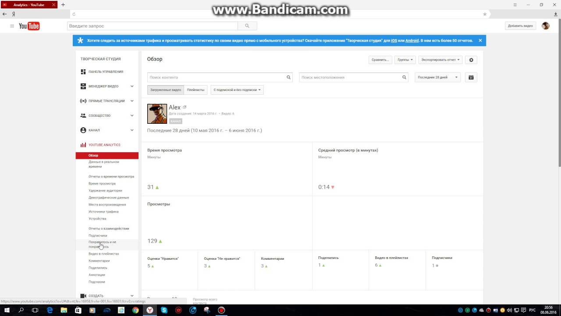Click the dashboard icon beside Панель управления
The image size is (561, 316).
click(83, 72)
